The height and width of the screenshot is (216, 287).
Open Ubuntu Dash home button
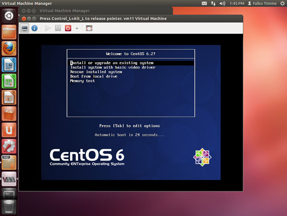pyautogui.click(x=9, y=16)
